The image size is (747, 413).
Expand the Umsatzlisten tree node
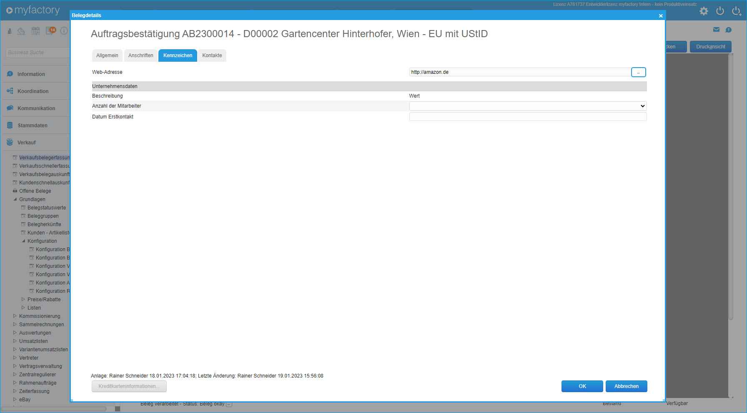pos(15,341)
